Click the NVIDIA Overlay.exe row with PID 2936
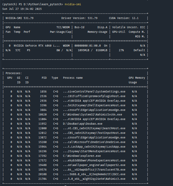173x186 pixels. (76, 101)
